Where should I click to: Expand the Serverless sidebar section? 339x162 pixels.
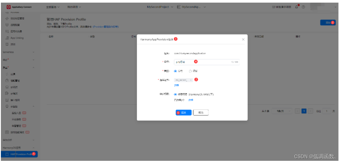[33, 52]
